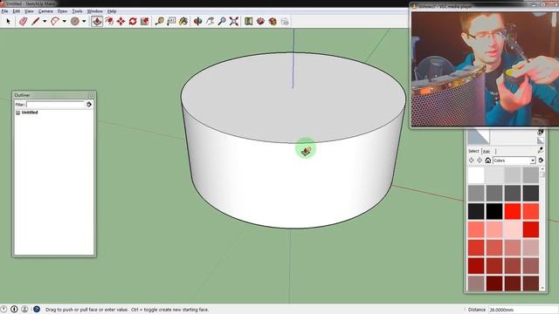Image resolution: width=559 pixels, height=314 pixels.
Task: Click the Create Material icon
Action: [x=541, y=133]
